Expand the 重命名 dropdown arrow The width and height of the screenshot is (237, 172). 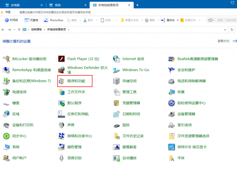pyautogui.click(x=178, y=20)
